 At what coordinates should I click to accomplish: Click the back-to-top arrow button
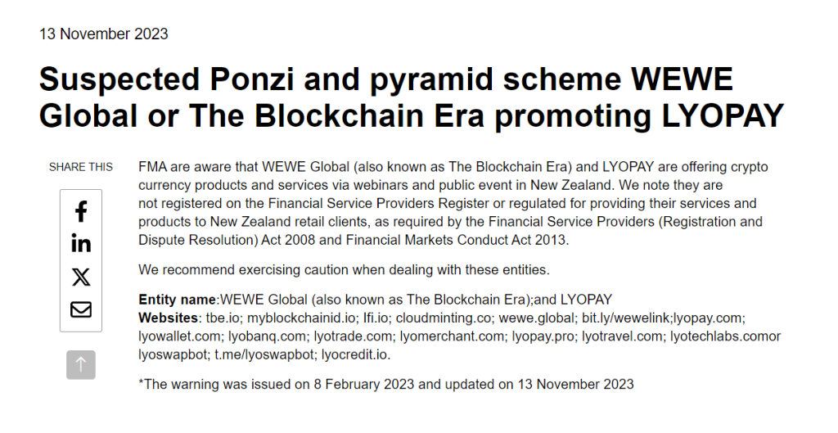click(81, 364)
